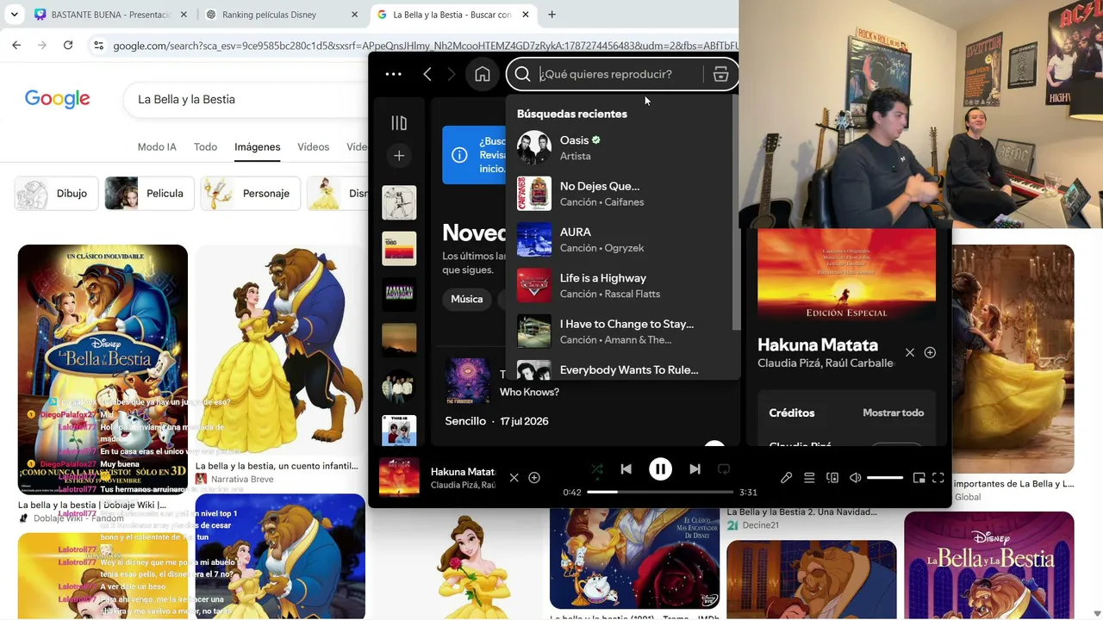Go back in the Chrome browser

point(16,46)
